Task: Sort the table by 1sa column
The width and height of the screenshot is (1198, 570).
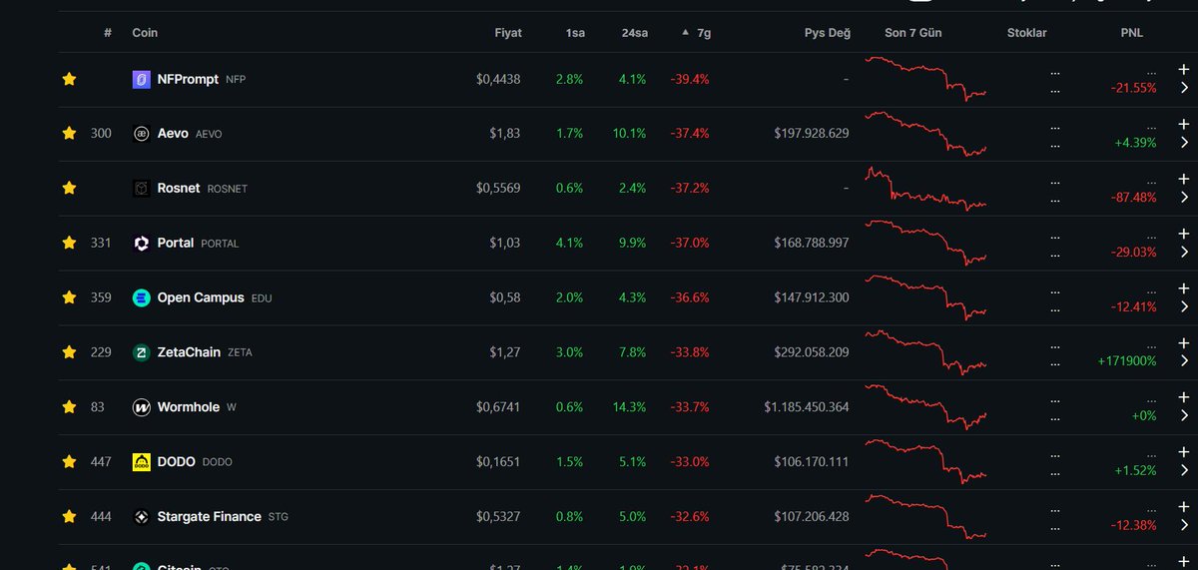Action: pos(575,33)
